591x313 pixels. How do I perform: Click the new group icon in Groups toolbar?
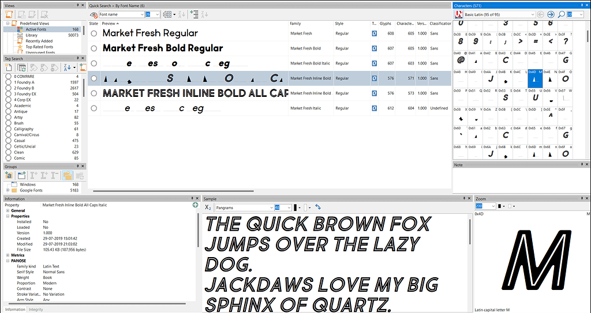(21, 175)
